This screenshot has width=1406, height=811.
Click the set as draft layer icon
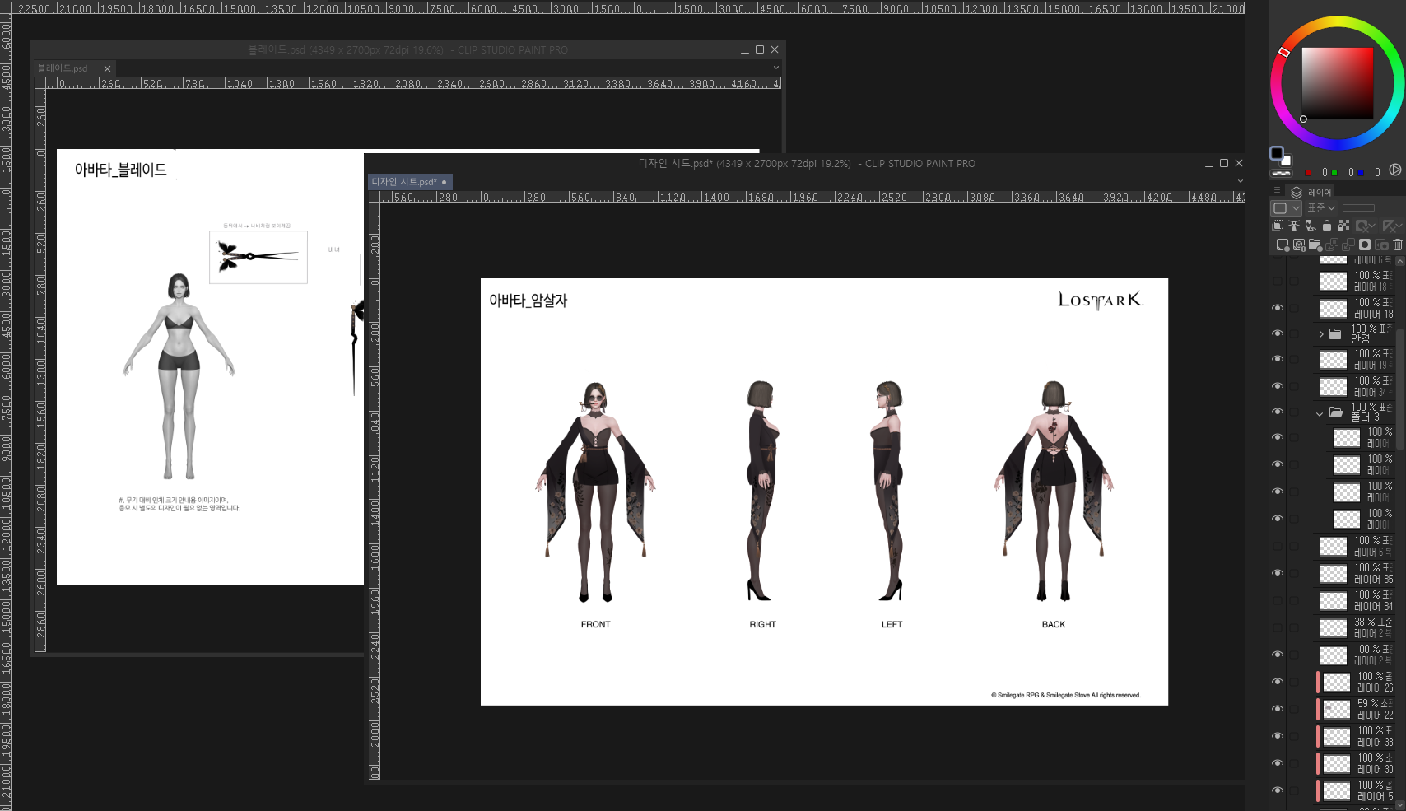[1311, 226]
